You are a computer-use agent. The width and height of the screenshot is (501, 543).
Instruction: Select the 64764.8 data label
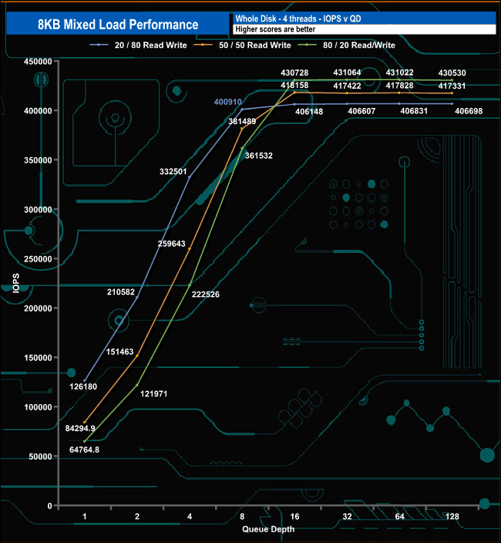coord(77,449)
